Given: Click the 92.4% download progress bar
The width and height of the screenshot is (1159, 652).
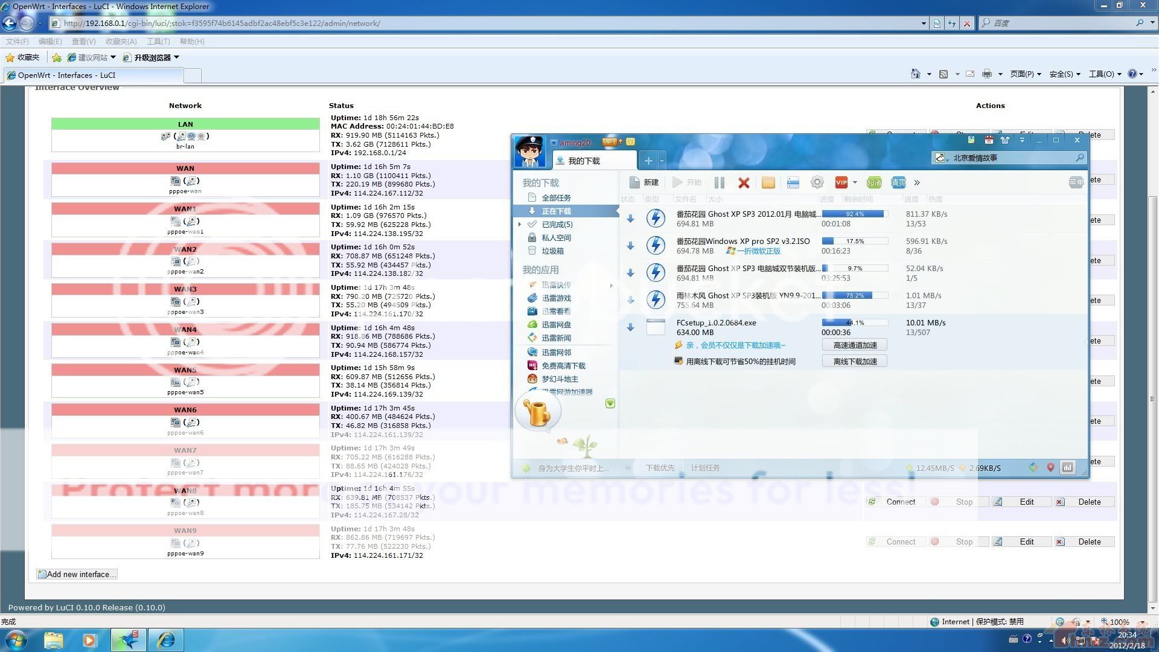Looking at the screenshot, I should coord(855,214).
